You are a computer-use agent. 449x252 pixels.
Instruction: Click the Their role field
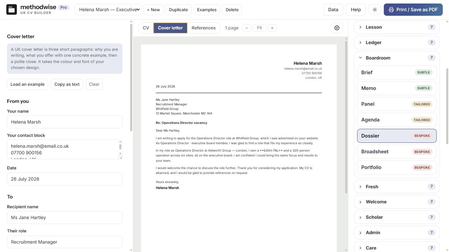click(65, 242)
